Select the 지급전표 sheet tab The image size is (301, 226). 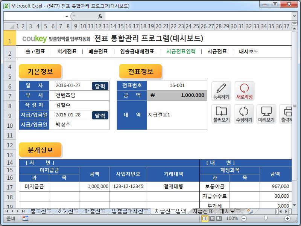(x=203, y=211)
